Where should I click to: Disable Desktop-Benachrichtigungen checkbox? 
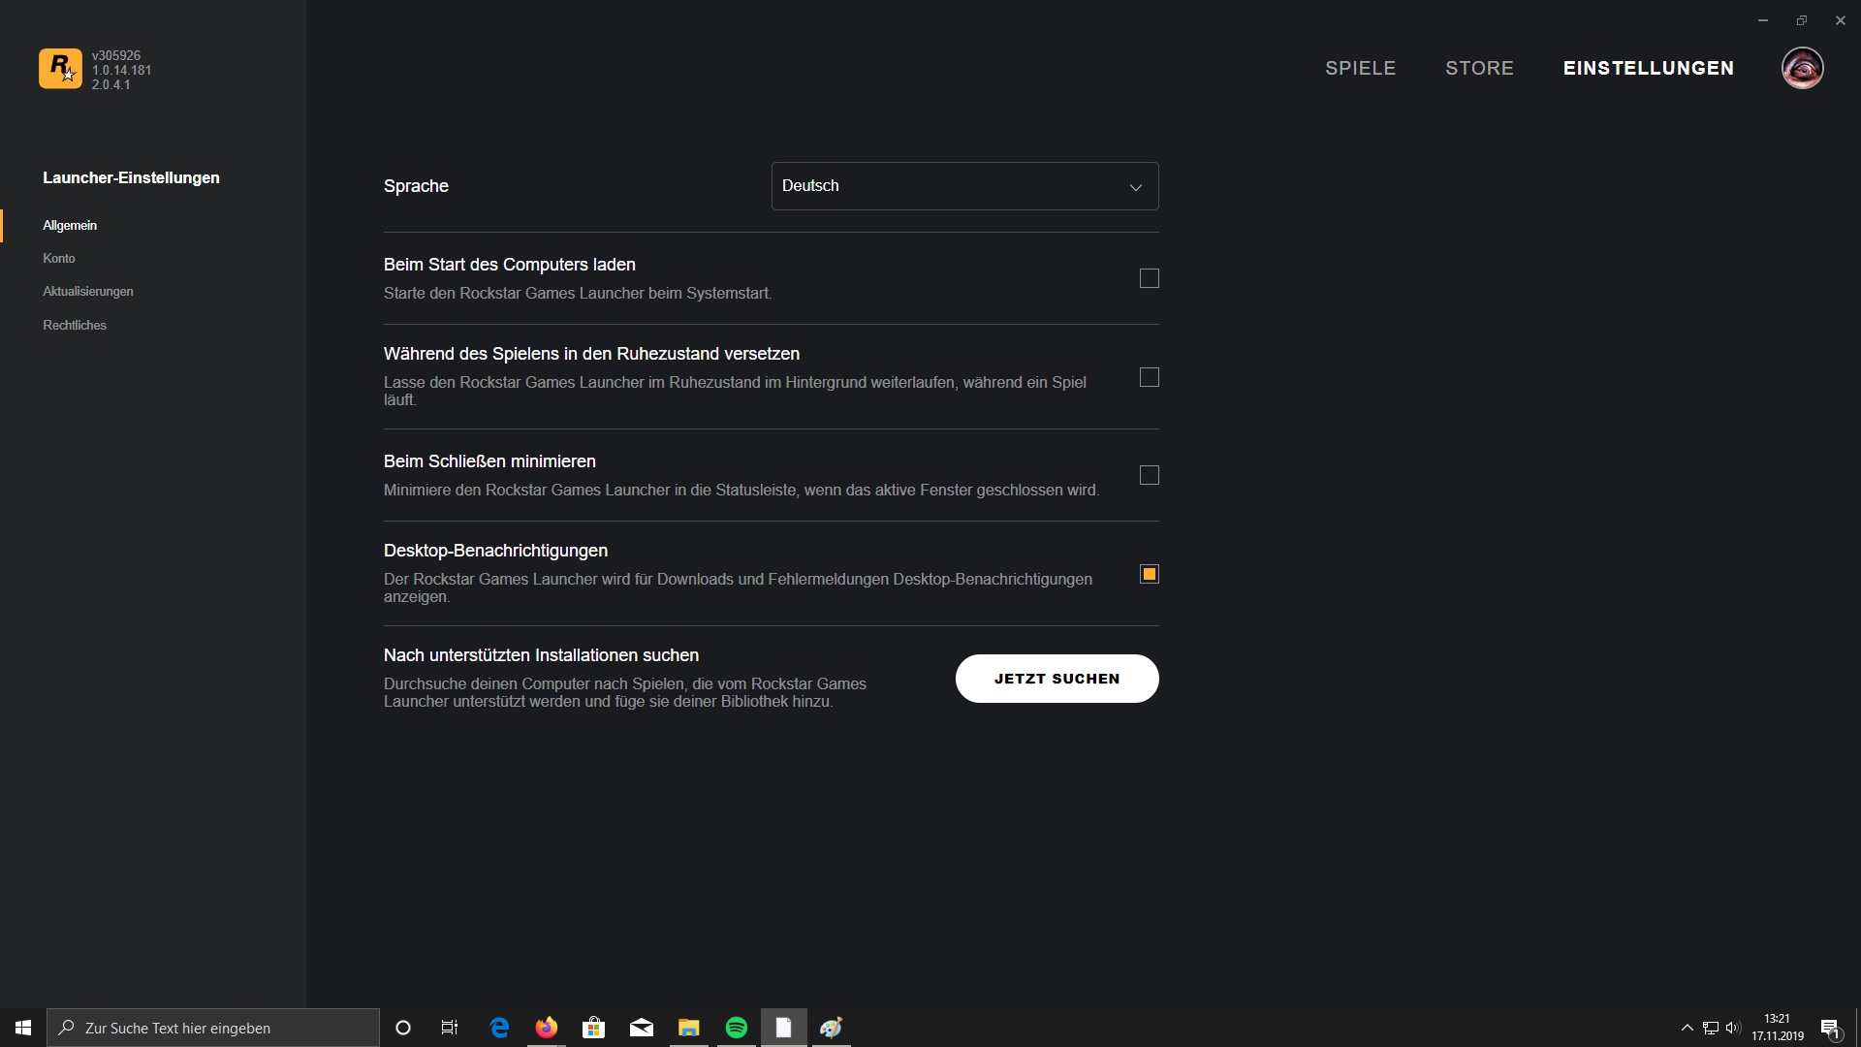1150,574
